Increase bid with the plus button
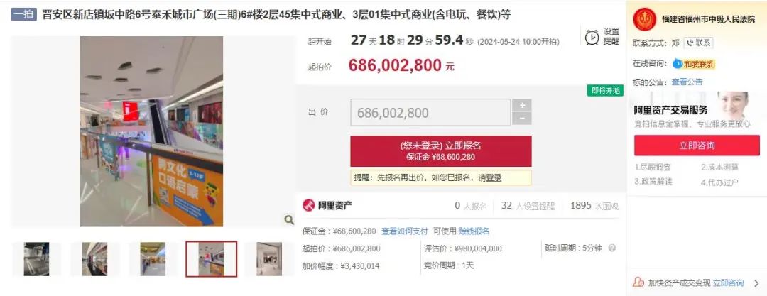Screen dimensions: 767x296 point(522,105)
